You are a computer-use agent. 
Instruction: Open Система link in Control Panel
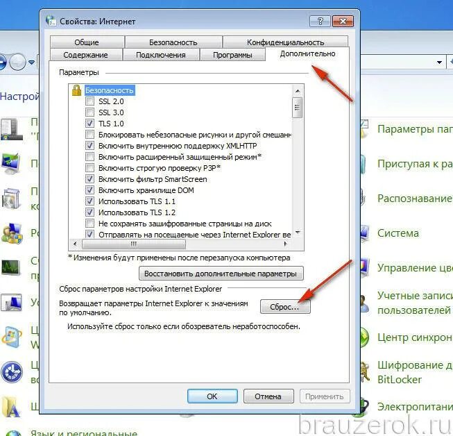point(398,233)
